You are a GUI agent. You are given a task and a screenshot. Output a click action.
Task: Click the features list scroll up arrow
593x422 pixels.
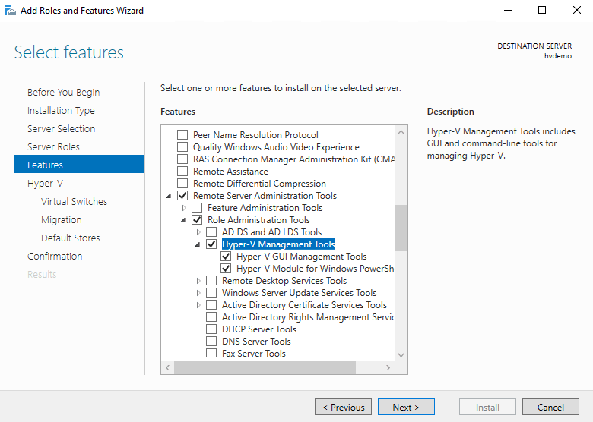pos(401,132)
